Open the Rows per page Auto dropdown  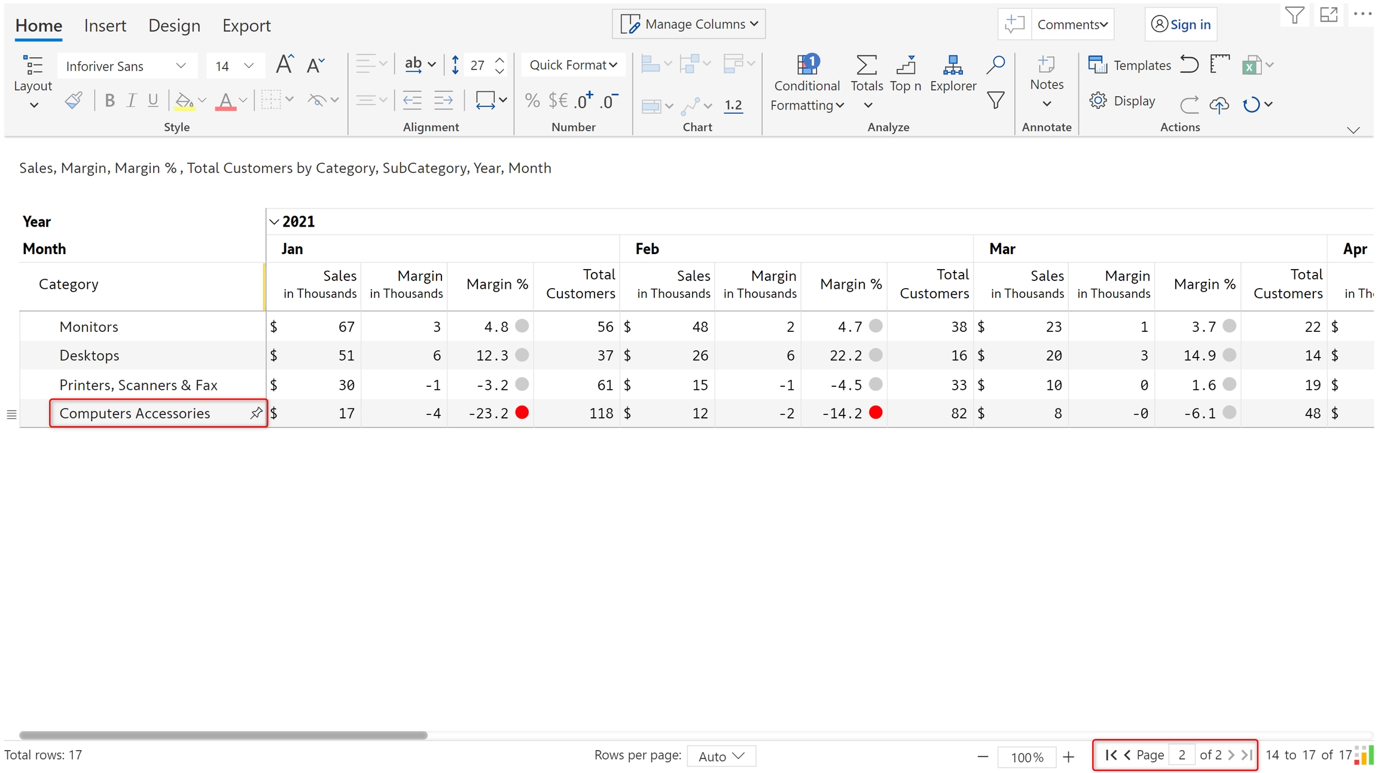point(721,756)
